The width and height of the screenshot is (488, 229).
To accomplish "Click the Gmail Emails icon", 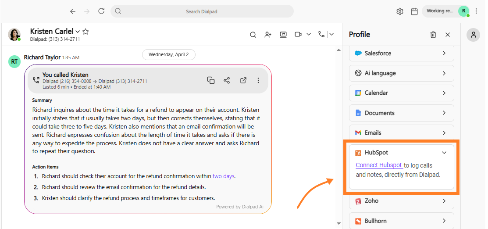I will pos(358,133).
